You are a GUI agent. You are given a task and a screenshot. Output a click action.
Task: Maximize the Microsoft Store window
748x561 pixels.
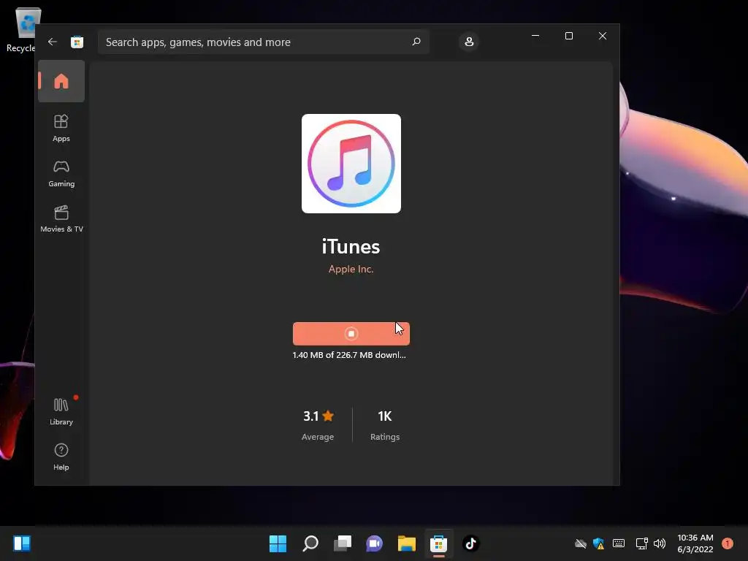tap(568, 36)
